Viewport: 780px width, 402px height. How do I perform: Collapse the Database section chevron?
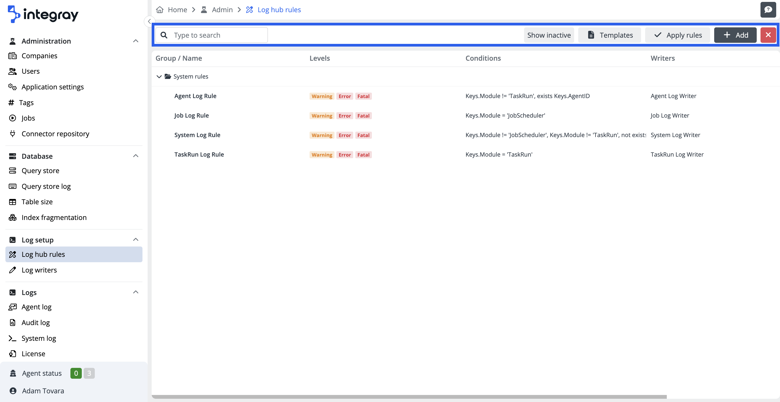click(x=136, y=156)
